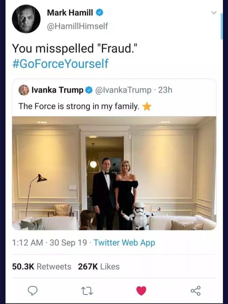Open the Twitter Web App source link
Viewport: 228px width, 304px height.
pyautogui.click(x=124, y=242)
